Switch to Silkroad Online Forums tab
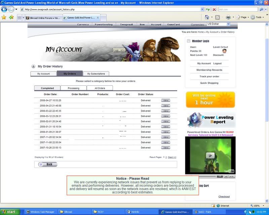 (44, 18)
